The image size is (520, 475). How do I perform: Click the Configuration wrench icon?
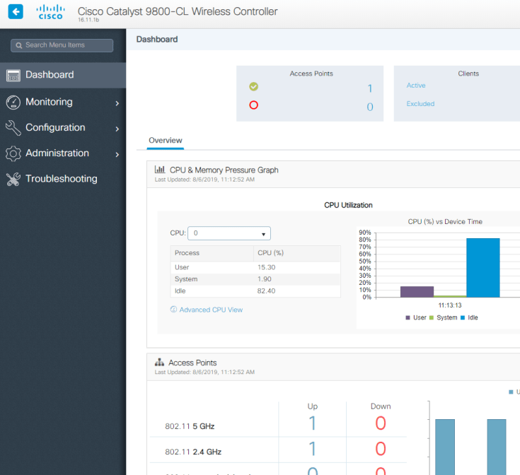point(13,128)
